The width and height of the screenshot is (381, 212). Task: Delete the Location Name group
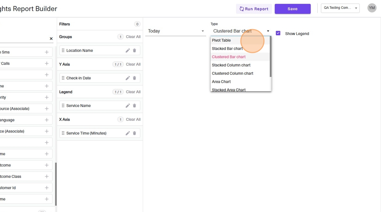coord(134,51)
